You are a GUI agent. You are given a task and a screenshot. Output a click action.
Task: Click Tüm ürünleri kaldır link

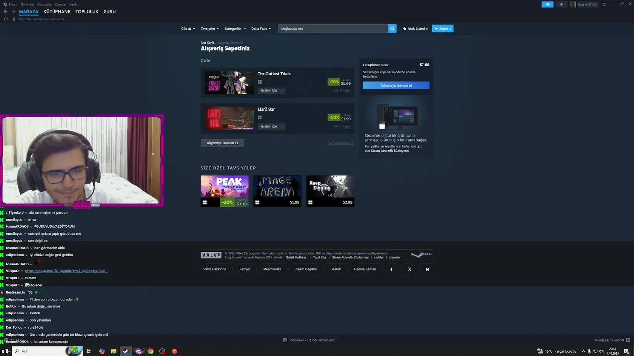[341, 143]
